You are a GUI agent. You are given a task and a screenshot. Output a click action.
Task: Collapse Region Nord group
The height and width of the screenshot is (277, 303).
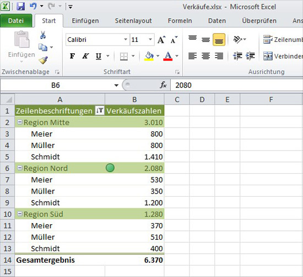click(x=20, y=168)
